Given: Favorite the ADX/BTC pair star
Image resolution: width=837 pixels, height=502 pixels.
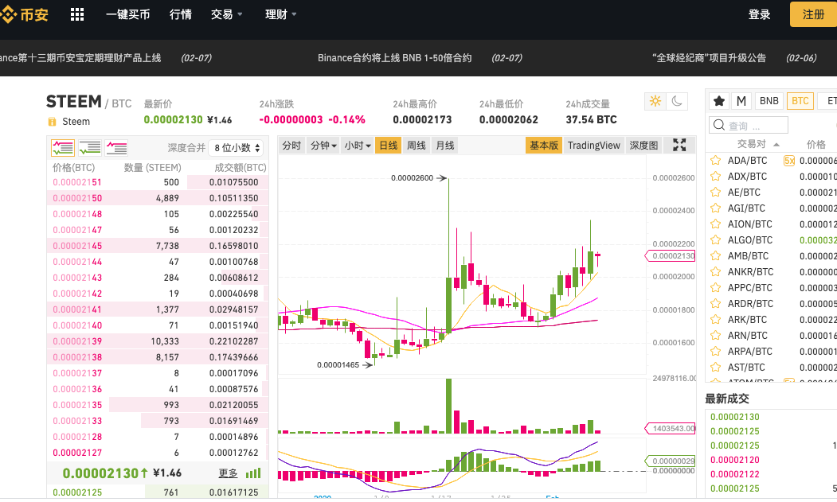Looking at the screenshot, I should [715, 177].
